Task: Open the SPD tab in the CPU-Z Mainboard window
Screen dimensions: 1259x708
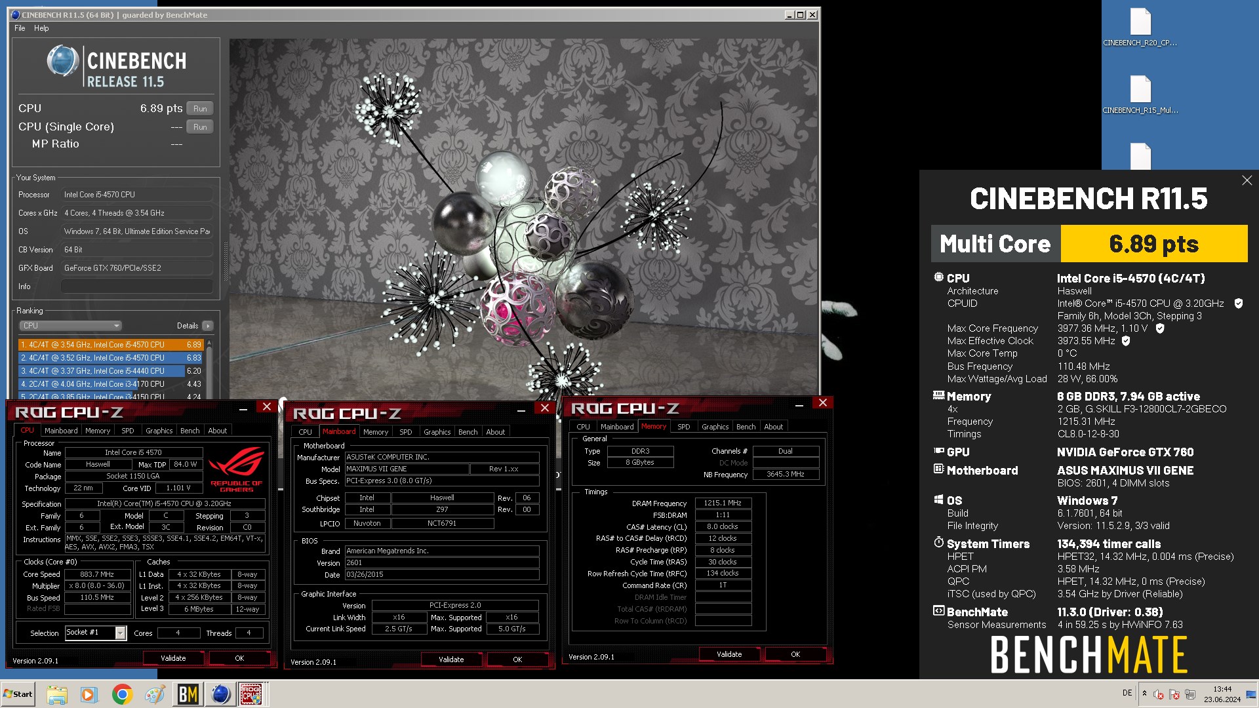Action: coord(406,432)
